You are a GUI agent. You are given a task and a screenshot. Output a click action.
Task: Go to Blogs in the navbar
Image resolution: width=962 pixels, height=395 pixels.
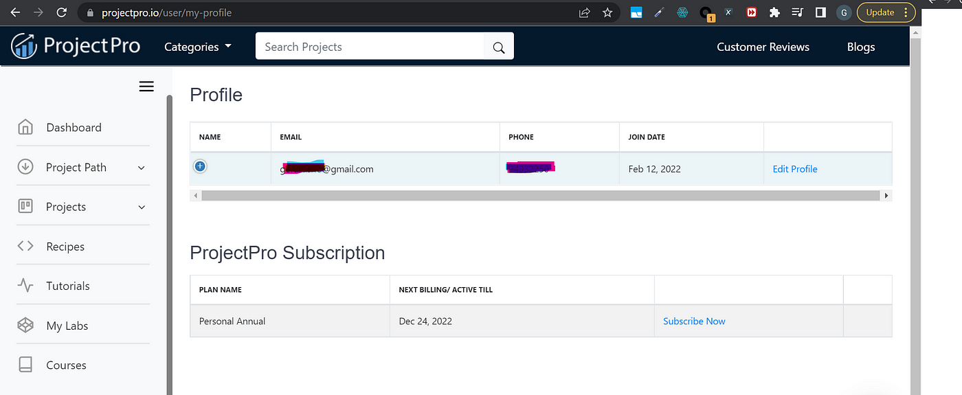(x=860, y=47)
